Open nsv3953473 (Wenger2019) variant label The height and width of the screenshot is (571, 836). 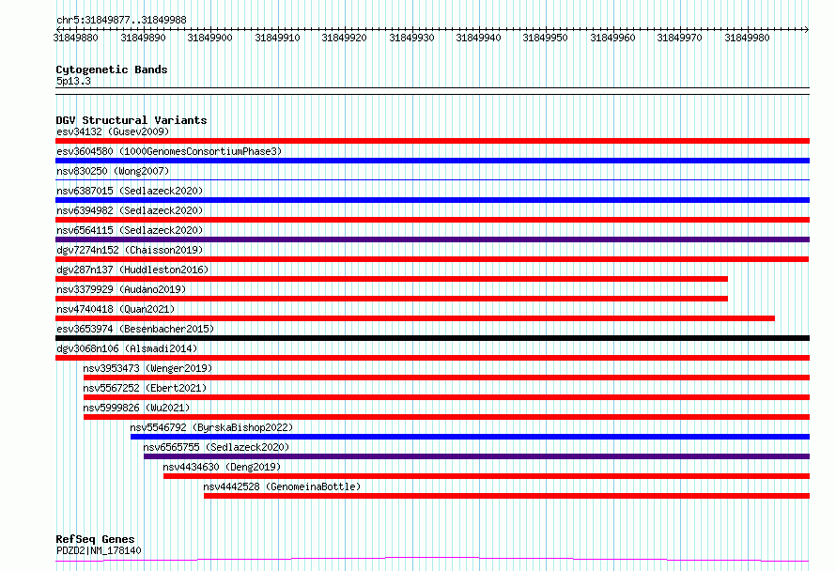(x=147, y=368)
